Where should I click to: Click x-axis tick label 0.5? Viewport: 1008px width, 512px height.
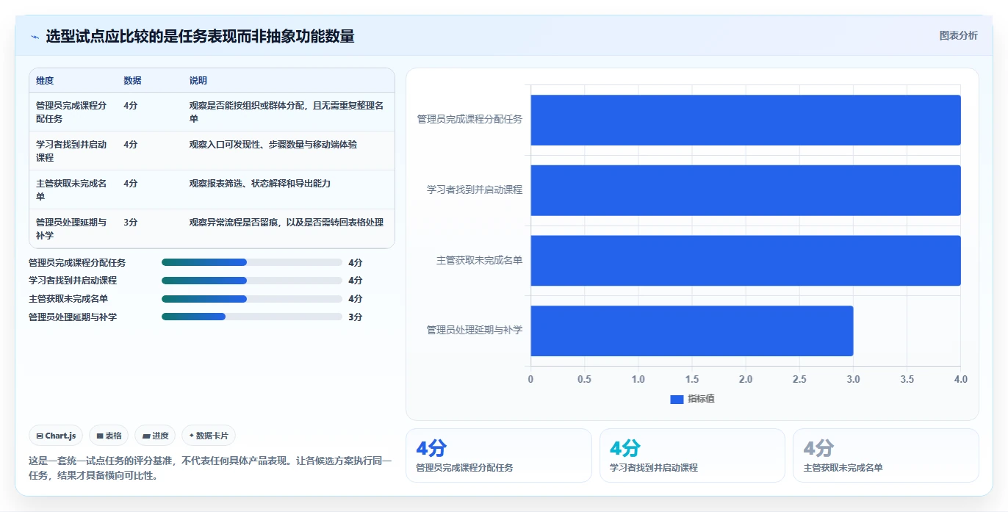click(584, 380)
